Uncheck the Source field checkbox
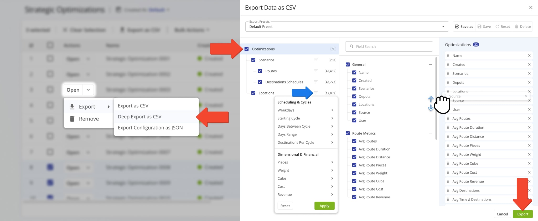This screenshot has width=538, height=221. (x=354, y=112)
